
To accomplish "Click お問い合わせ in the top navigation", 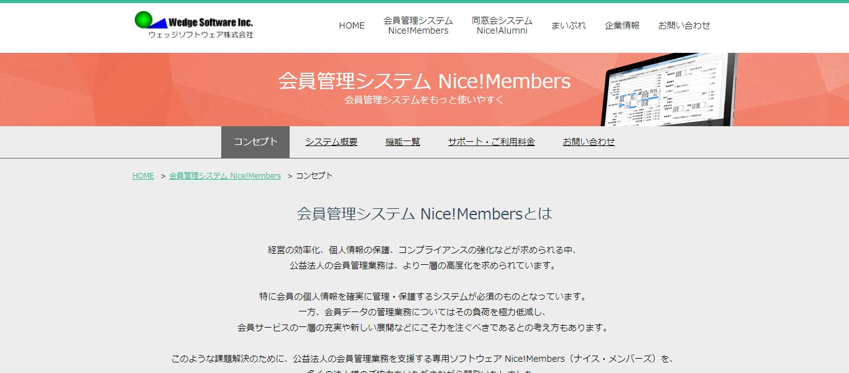I will (x=684, y=25).
